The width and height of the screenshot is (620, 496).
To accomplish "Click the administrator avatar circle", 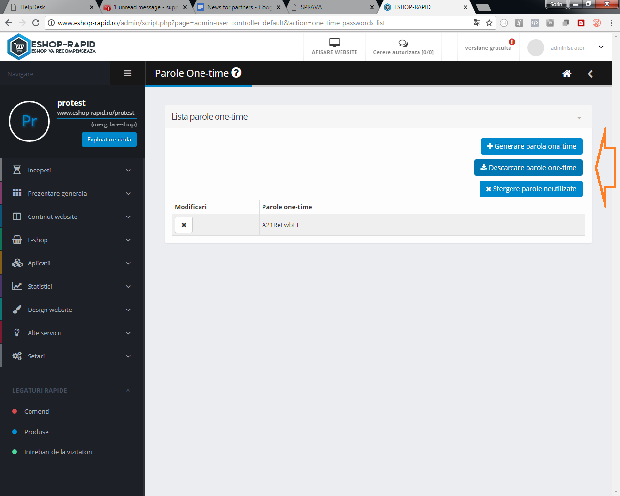I will (536, 47).
